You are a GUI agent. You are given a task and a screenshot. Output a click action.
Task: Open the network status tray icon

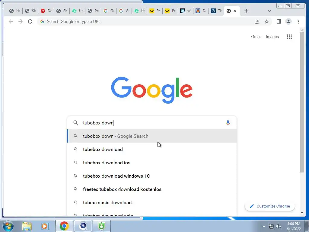(x=271, y=226)
